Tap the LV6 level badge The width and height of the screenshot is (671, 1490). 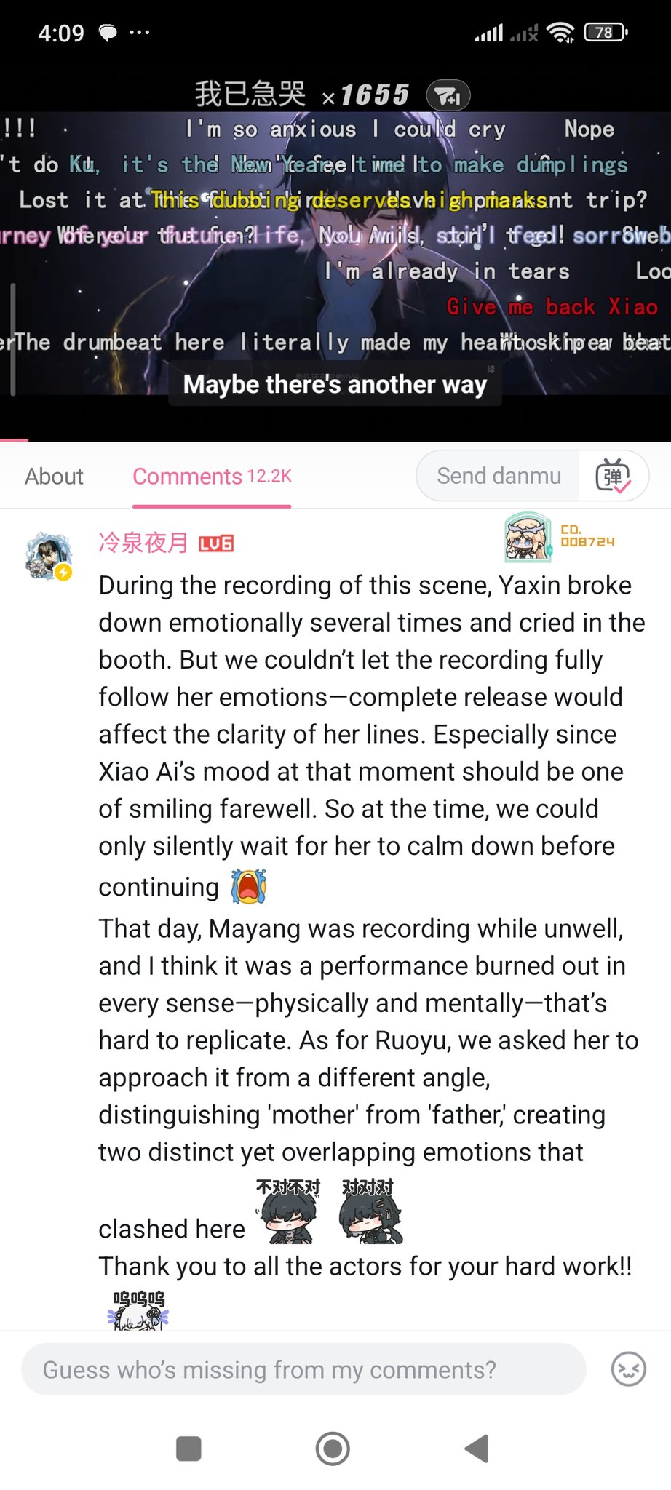tap(216, 543)
